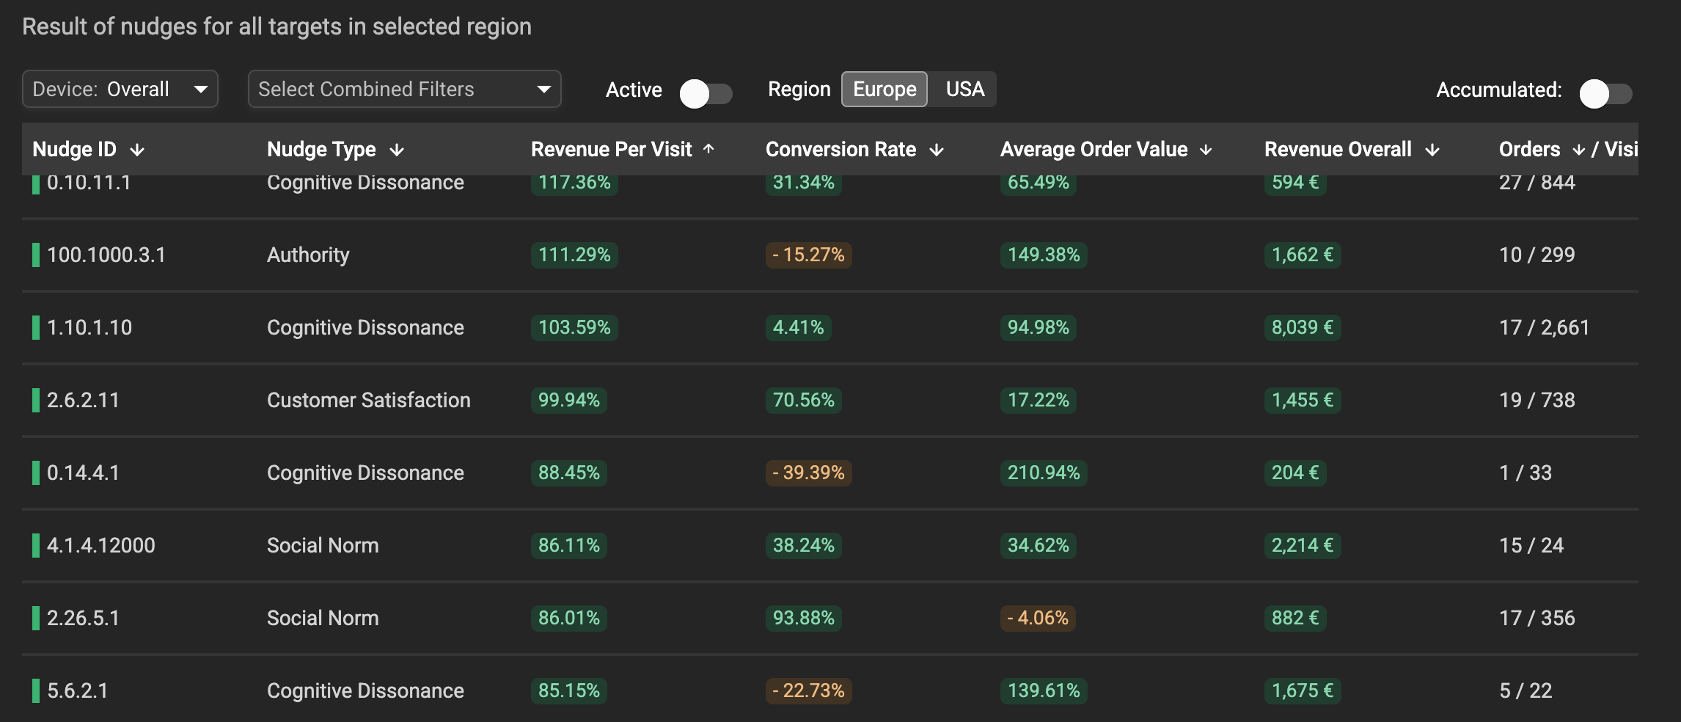This screenshot has height=722, width=1681.
Task: Click the Orders column sort arrow
Action: pos(1579,150)
